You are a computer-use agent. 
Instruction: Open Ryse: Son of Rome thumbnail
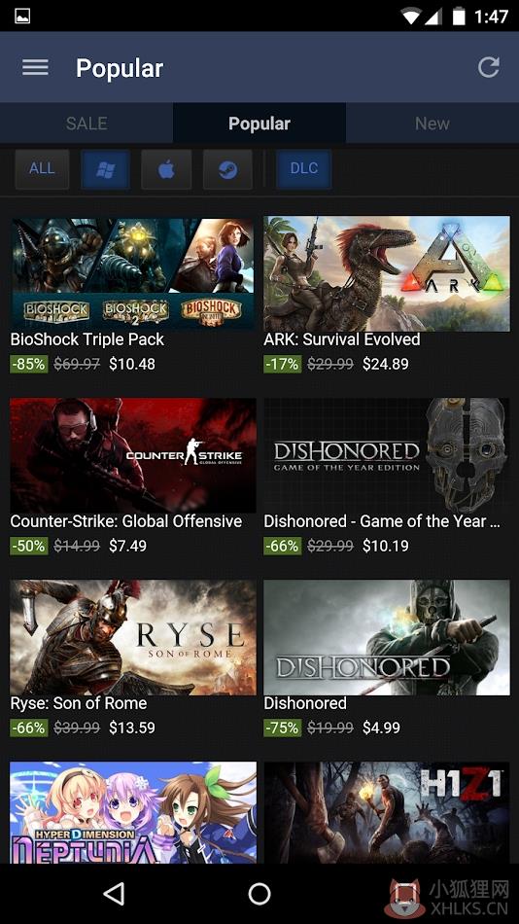[x=133, y=638]
